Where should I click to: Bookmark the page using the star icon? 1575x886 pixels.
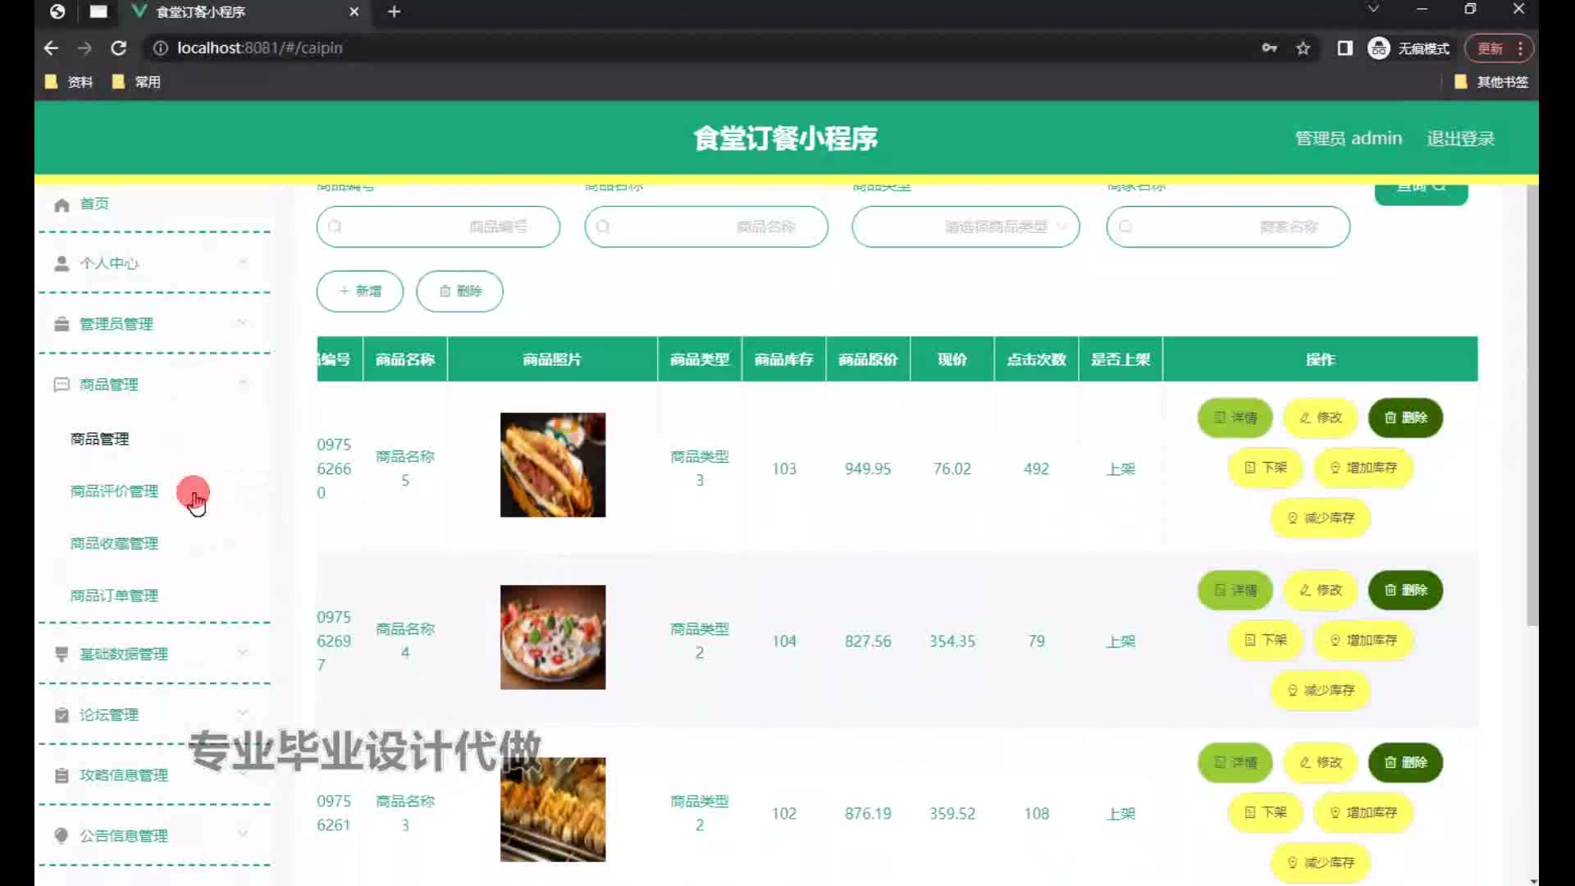[1303, 48]
